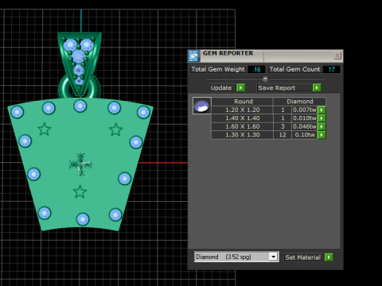The image size is (382, 286).
Task: Select the 1.40 X 1.40 size cell
Action: 243,118
